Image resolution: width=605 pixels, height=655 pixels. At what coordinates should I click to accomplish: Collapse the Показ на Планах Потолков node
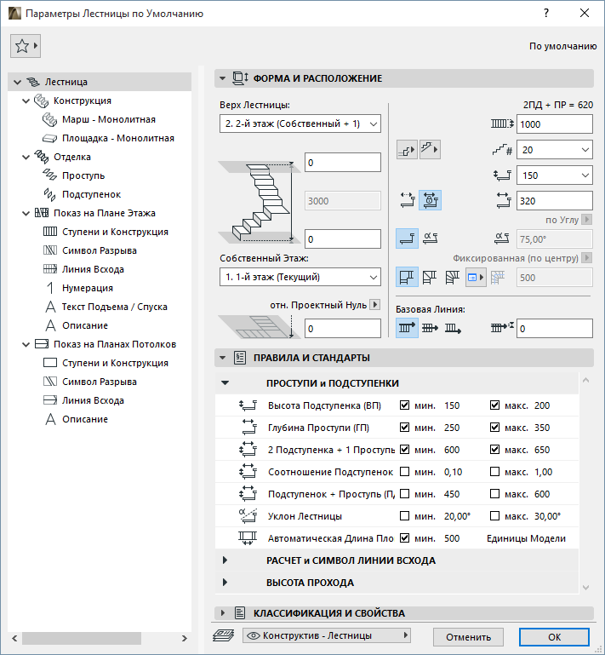(x=26, y=344)
